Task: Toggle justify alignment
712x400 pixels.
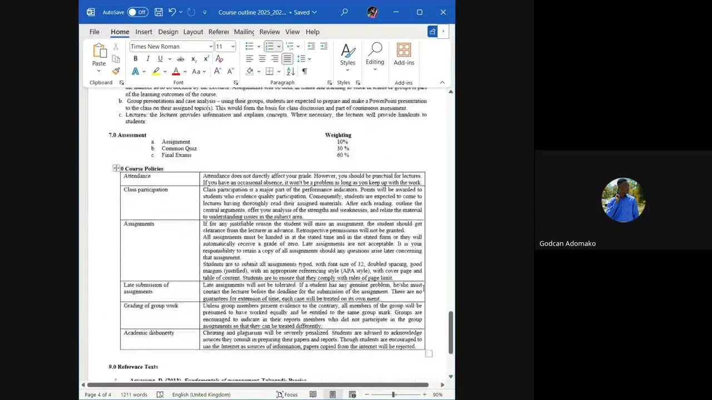Action: [x=287, y=58]
